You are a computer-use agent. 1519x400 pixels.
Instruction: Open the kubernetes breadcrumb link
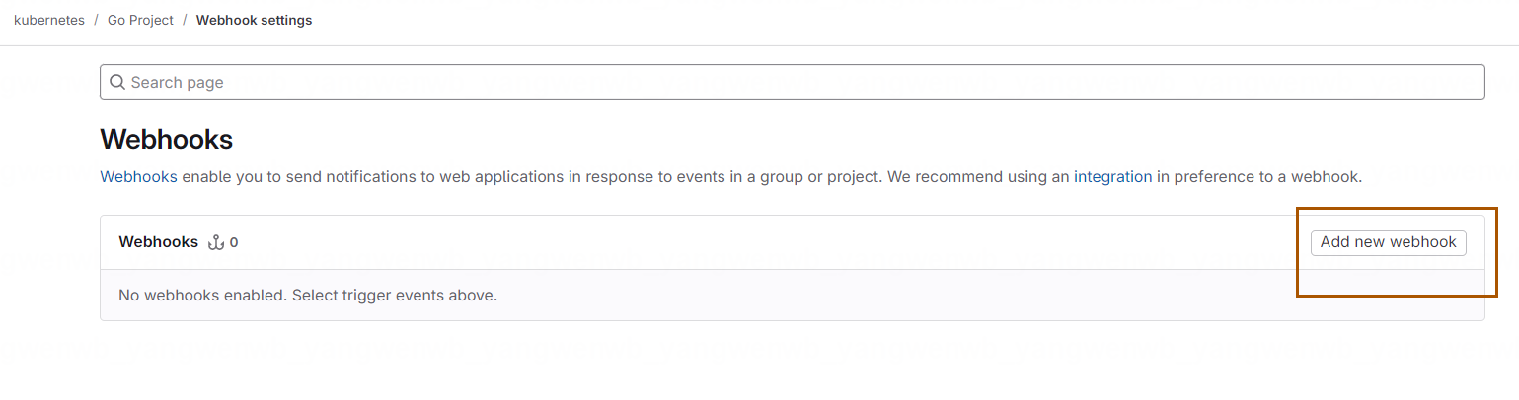(49, 20)
